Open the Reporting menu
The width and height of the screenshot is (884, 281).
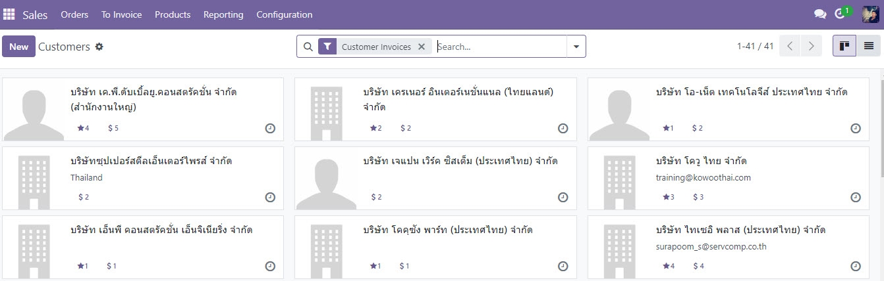click(223, 14)
